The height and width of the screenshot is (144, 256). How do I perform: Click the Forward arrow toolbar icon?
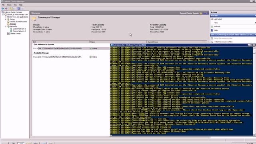pyautogui.click(x=6, y=8)
